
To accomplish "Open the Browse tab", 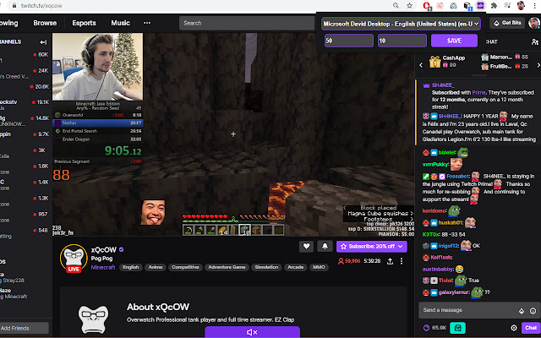I will (45, 23).
